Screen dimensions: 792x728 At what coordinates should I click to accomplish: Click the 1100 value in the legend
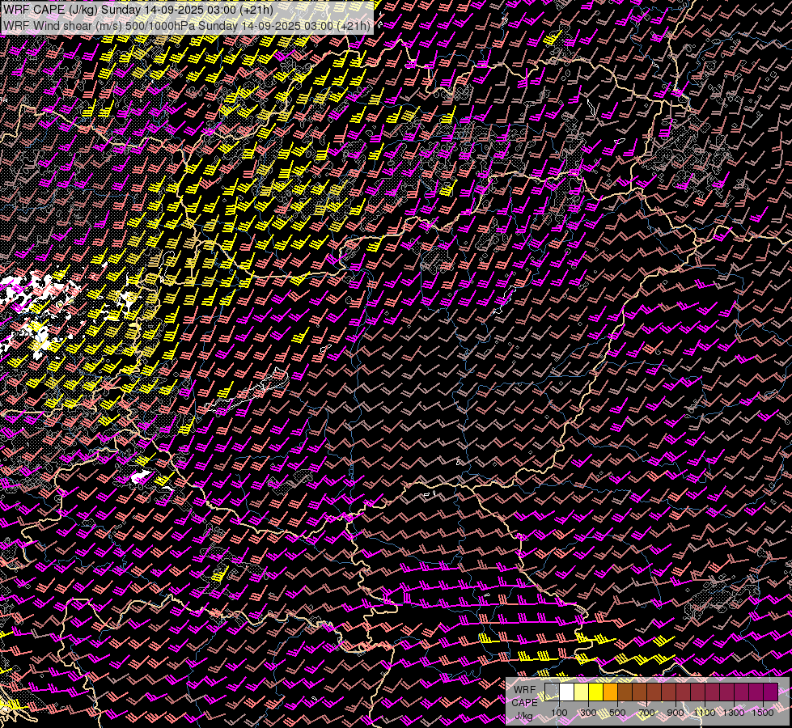705,713
